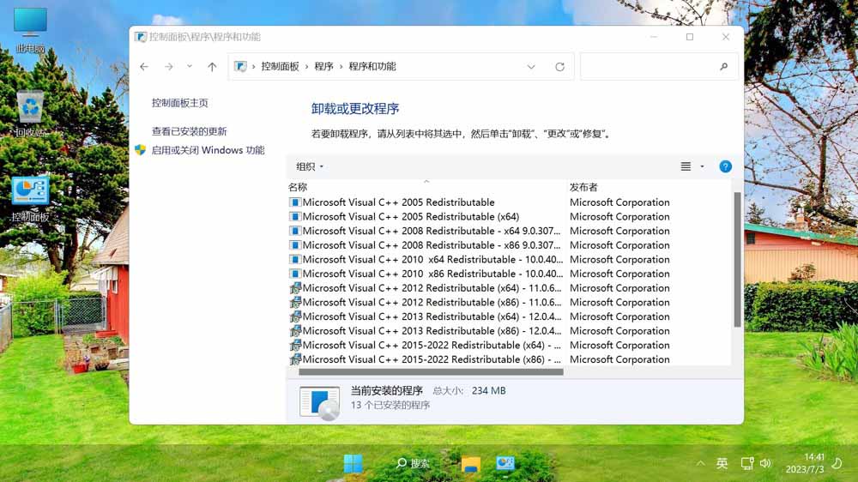The image size is (858, 482).
Task: Click the search magnifier icon
Action: pyautogui.click(x=724, y=67)
